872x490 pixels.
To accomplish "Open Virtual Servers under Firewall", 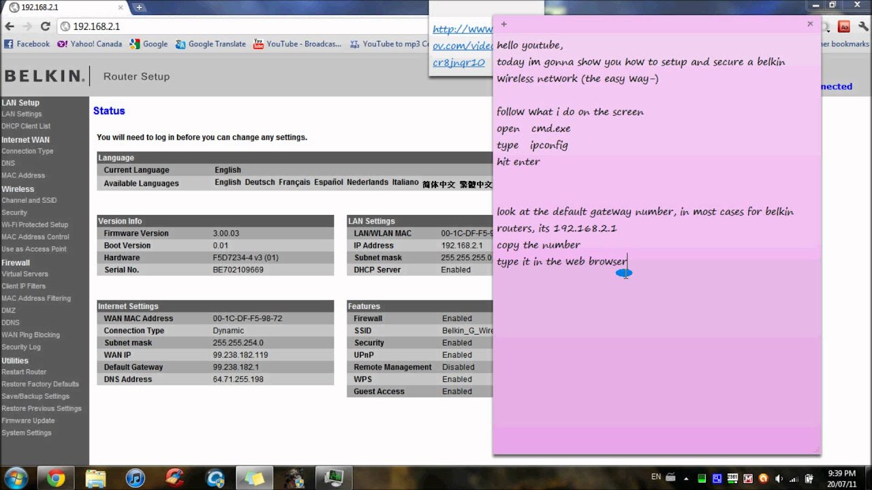I will point(25,274).
